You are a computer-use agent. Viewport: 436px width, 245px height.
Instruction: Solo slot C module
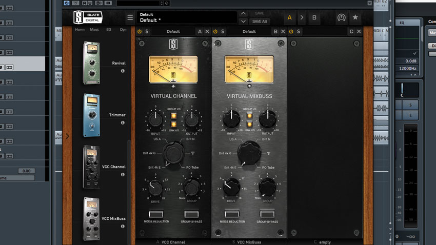299,31
